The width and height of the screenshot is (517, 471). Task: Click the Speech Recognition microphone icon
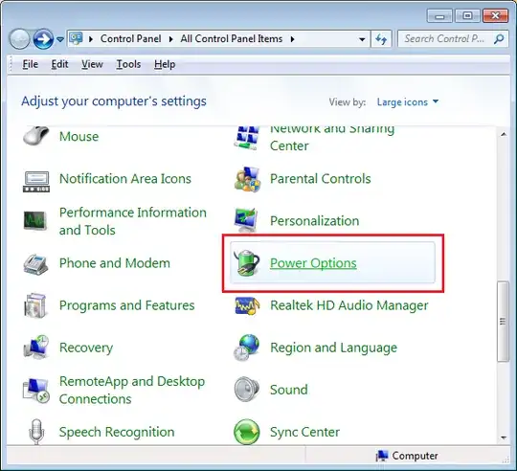[36, 432]
